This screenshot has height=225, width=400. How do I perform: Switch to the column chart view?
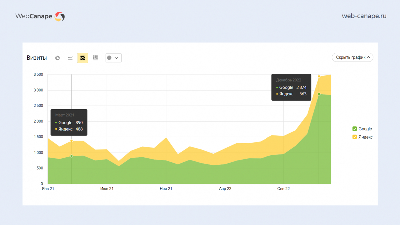[95, 58]
